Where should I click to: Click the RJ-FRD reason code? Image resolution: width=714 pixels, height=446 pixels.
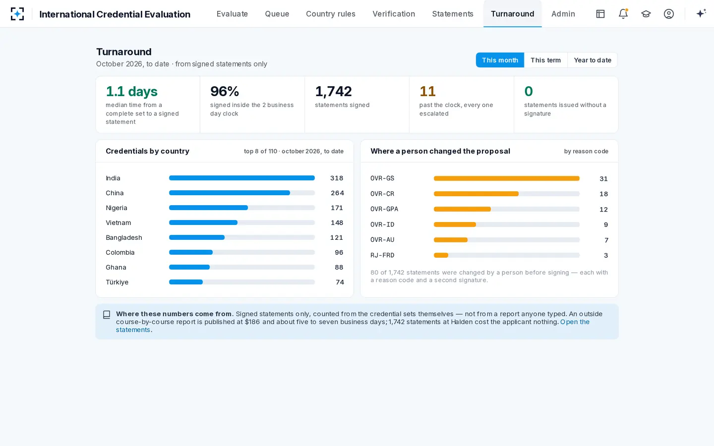[382, 255]
